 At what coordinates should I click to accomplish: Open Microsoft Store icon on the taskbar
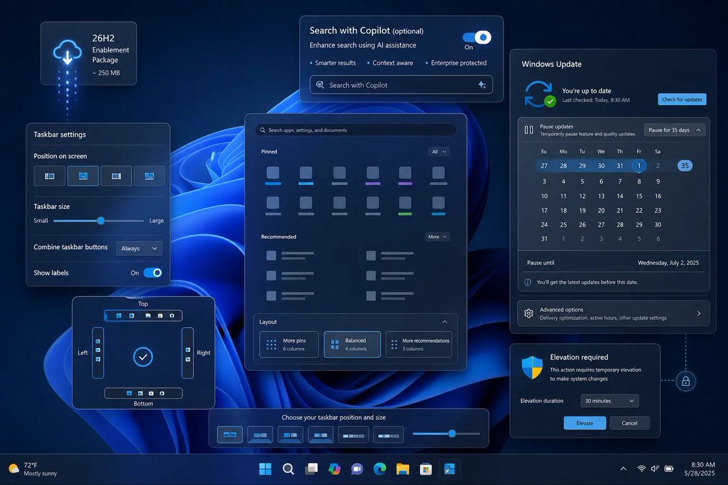pos(426,469)
